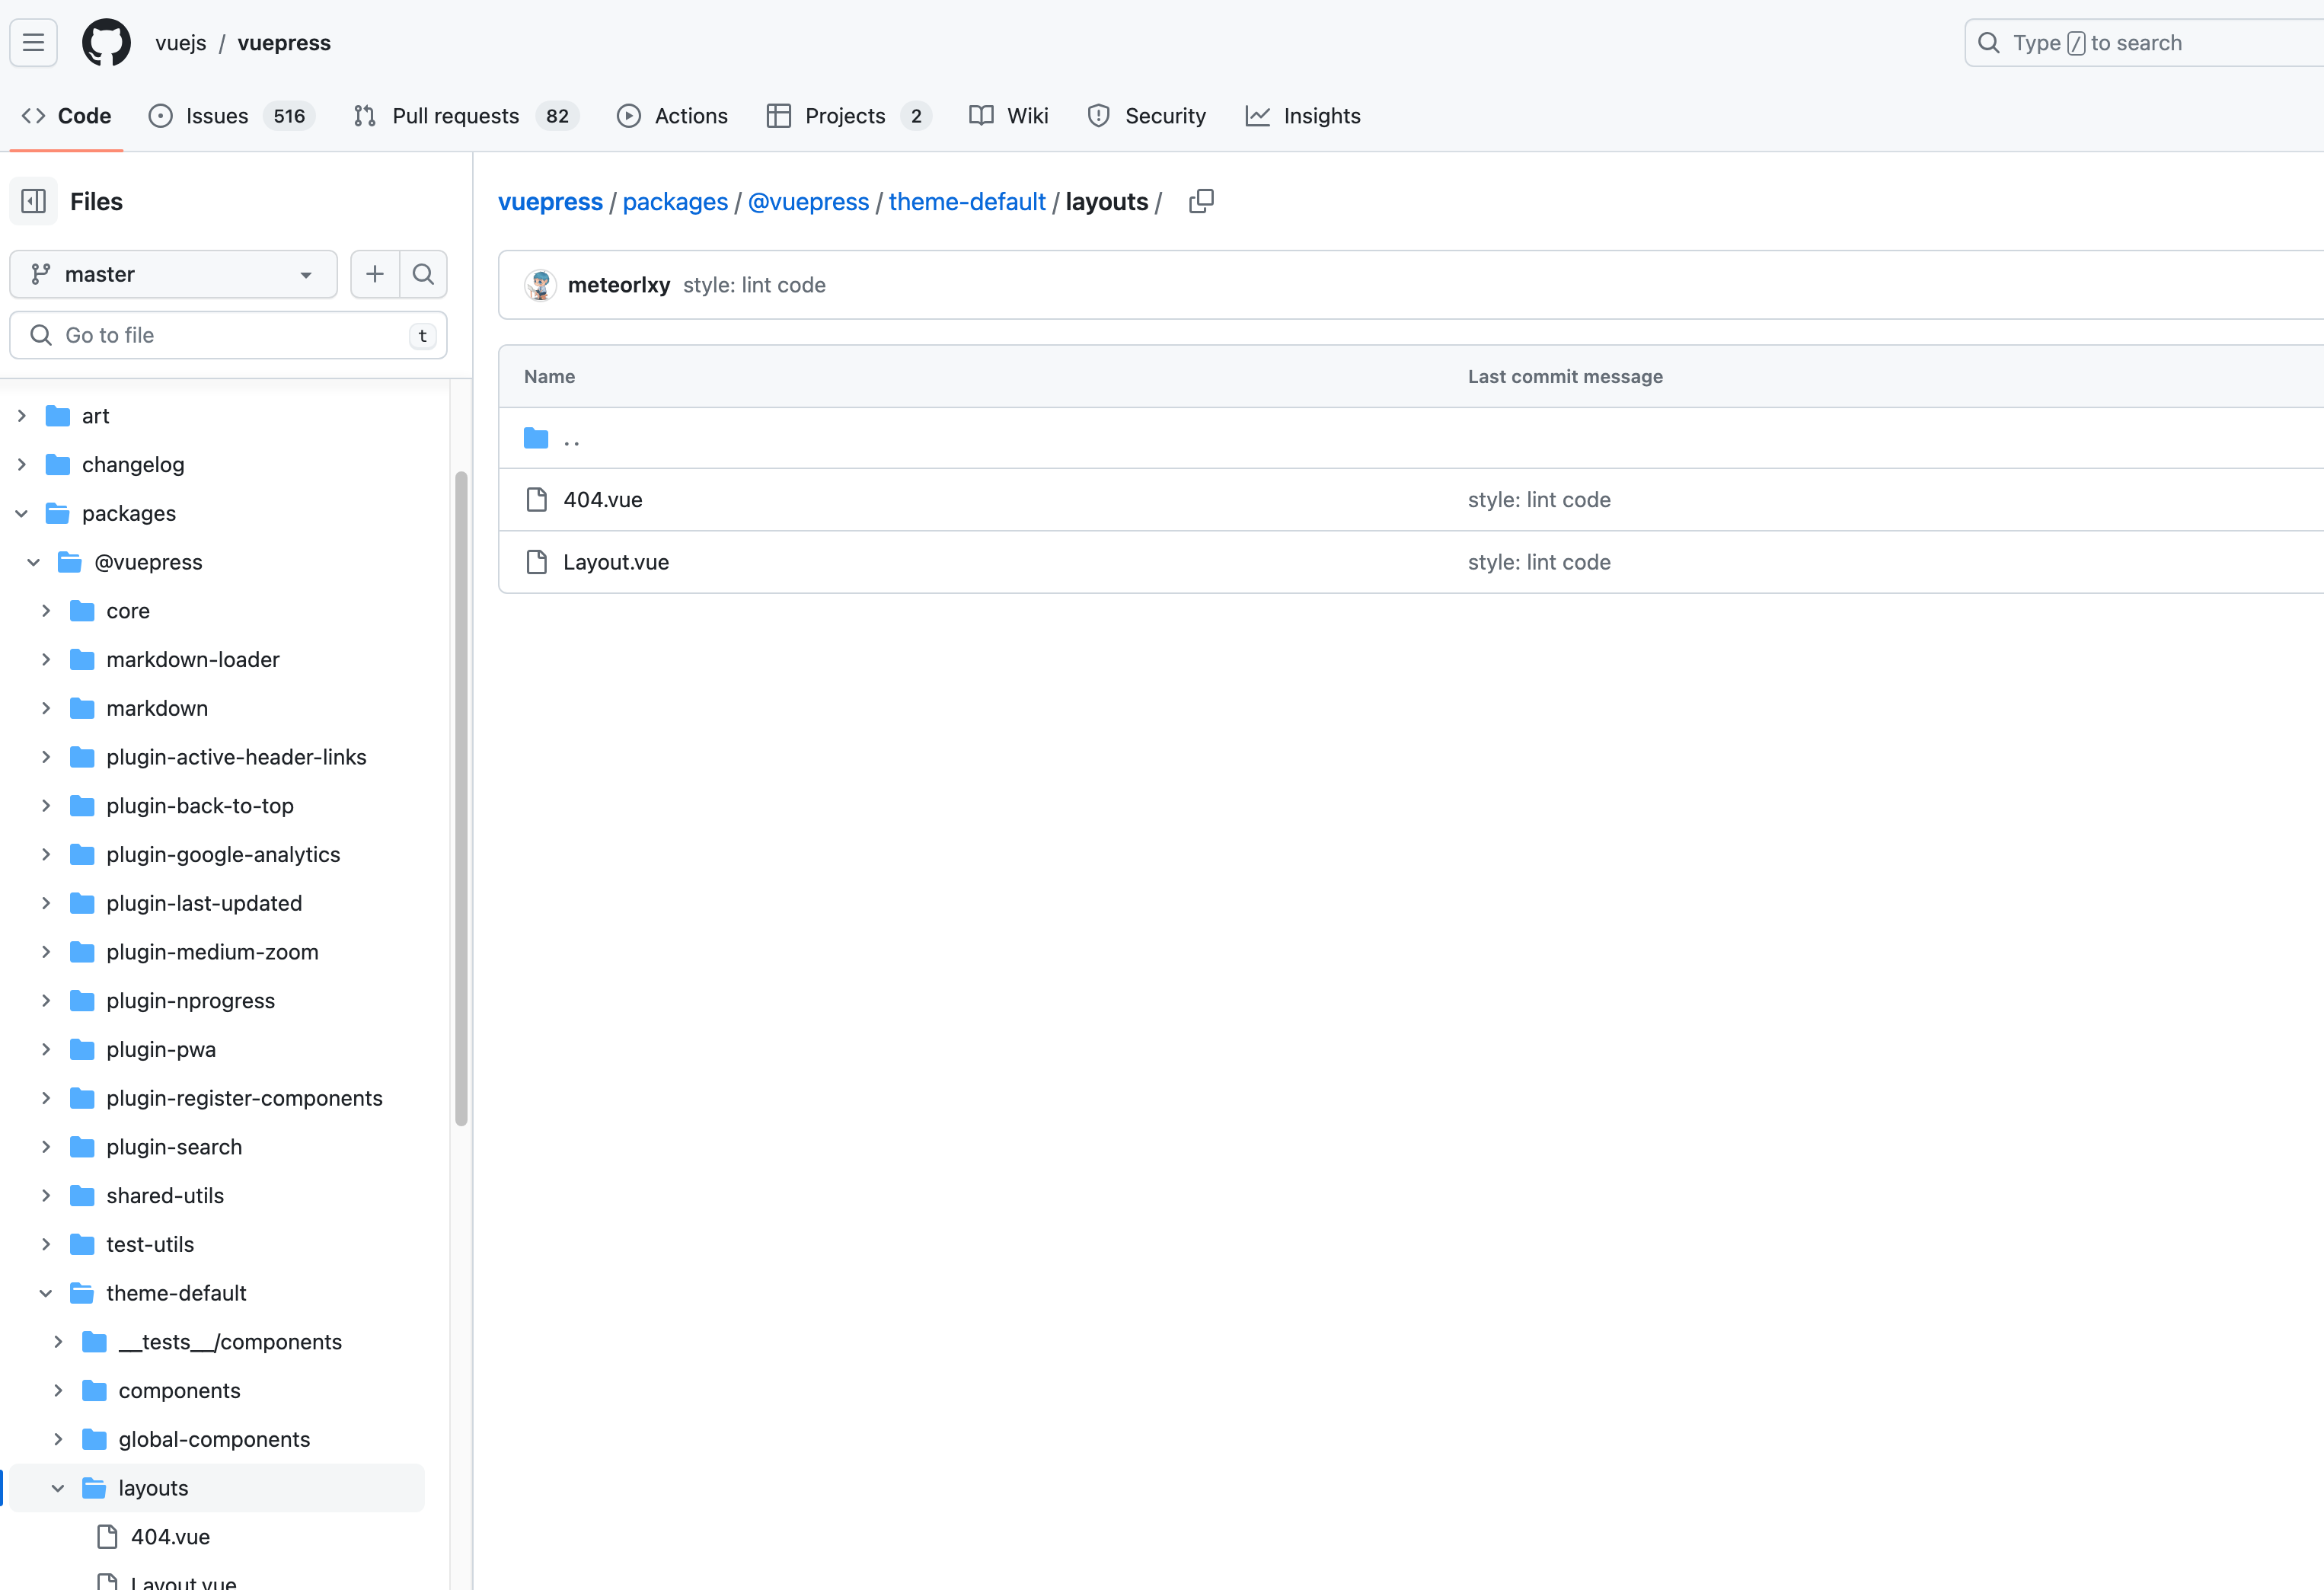Collapse the packages folder chevron
This screenshot has height=1590, width=2324.
(21, 513)
